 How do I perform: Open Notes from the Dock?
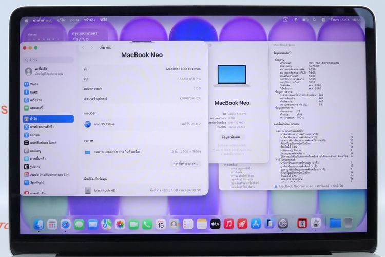point(202,224)
